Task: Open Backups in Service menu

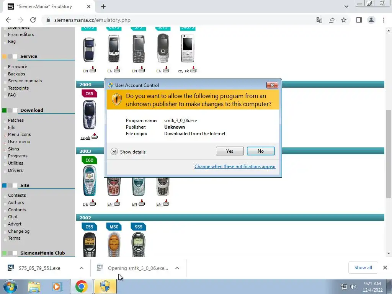Action: coord(16,74)
